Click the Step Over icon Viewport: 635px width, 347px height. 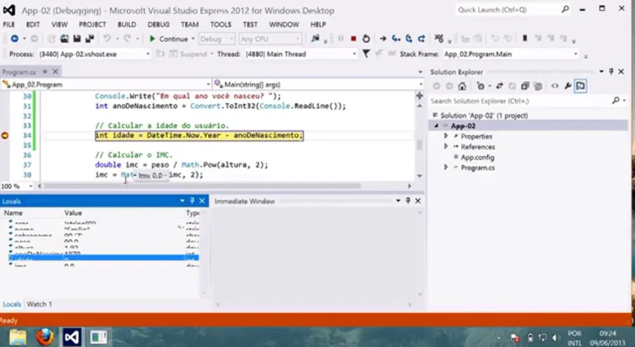(x=409, y=39)
